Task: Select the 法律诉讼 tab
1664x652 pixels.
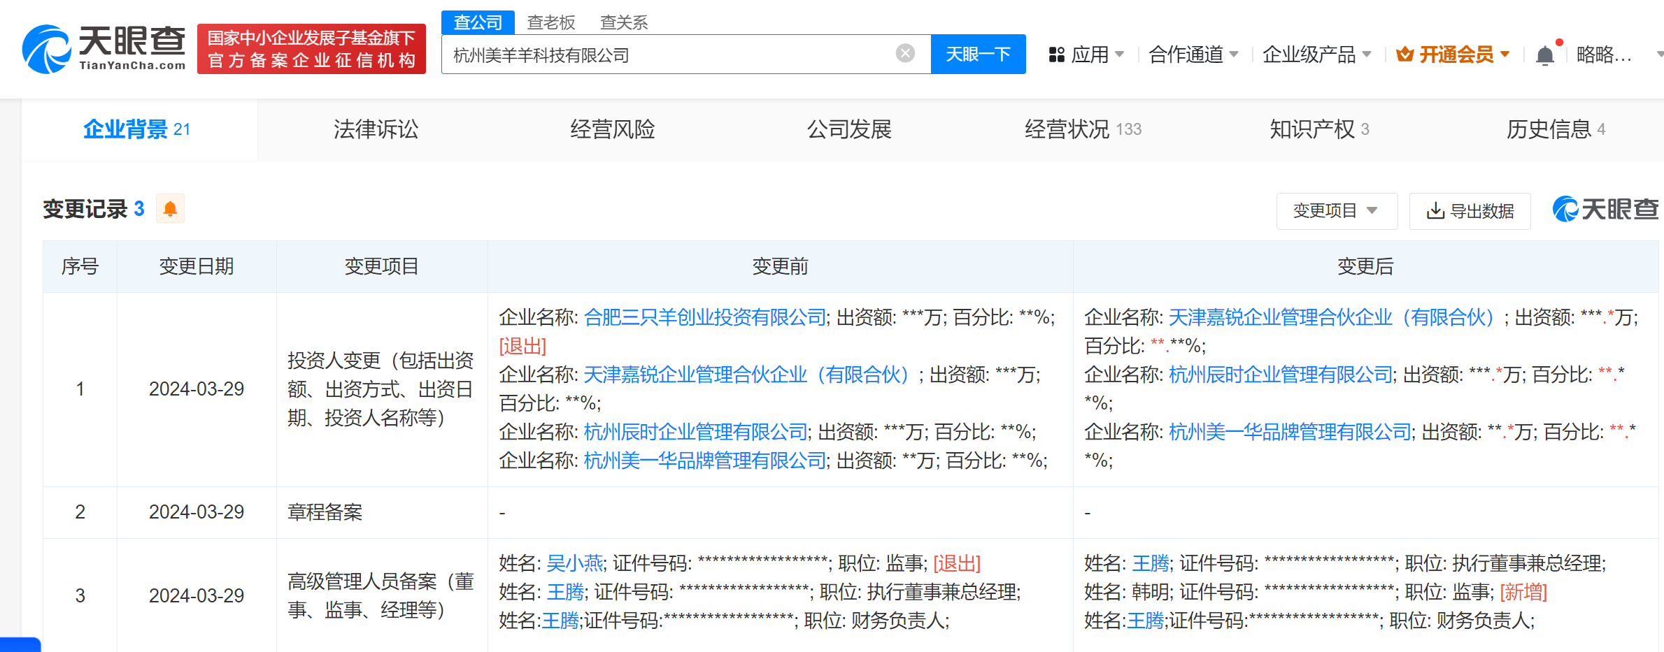Action: 376,129
